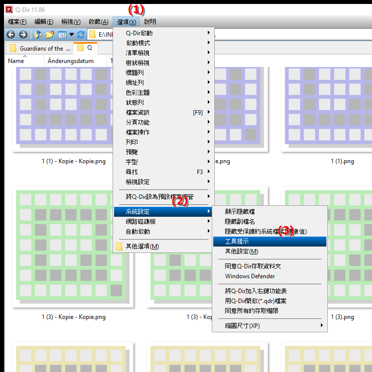Go back with the left arrow button
The width and height of the screenshot is (372, 372).
pos(11,35)
